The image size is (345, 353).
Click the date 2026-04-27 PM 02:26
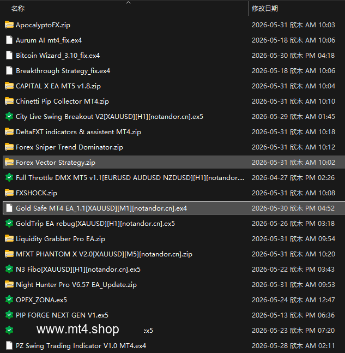[x=293, y=178]
